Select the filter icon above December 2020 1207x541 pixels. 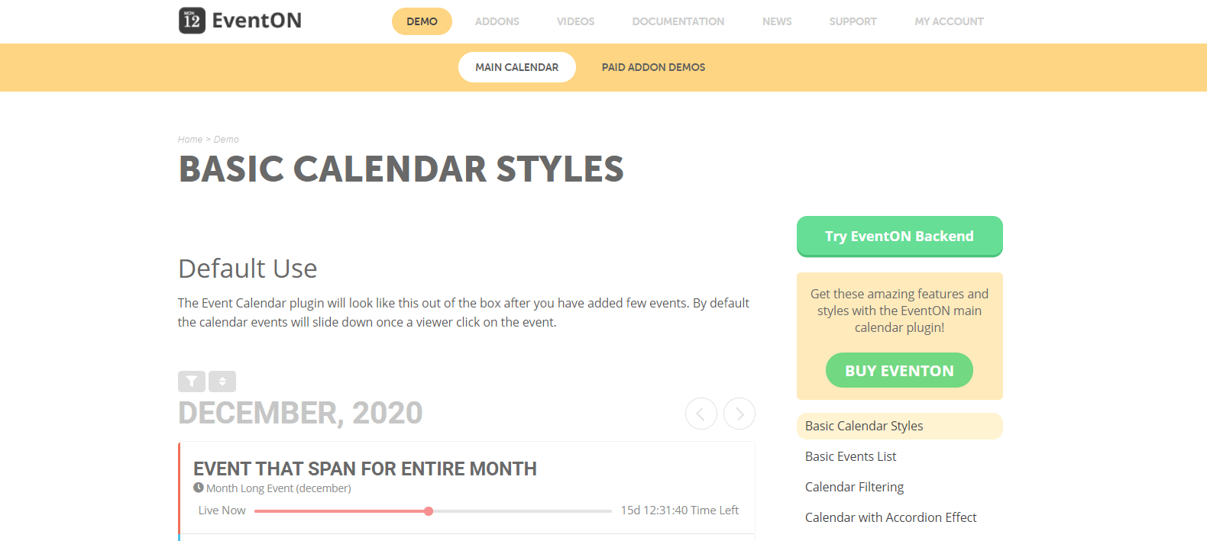(x=192, y=381)
